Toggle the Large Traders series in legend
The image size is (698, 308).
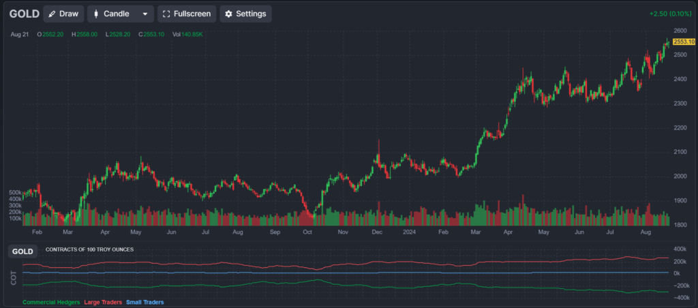click(103, 302)
